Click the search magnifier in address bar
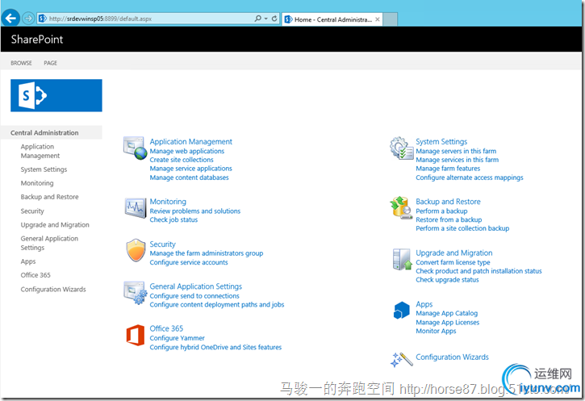The height and width of the screenshot is (401, 585). [x=257, y=19]
